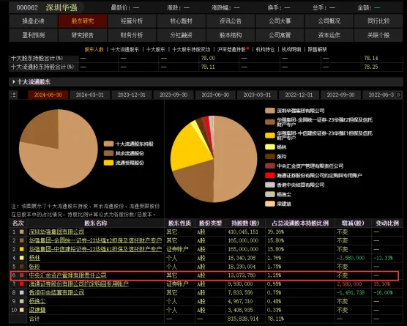Image resolution: width=407 pixels, height=326 pixels.
Task: Open 公司高管 page
Action: click(280, 35)
